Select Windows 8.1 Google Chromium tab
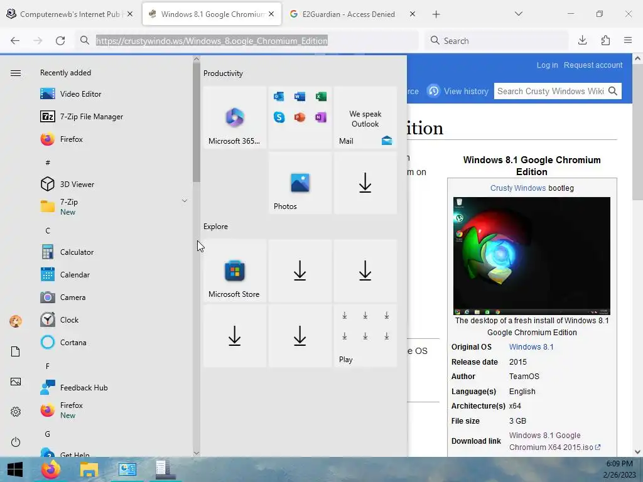The image size is (643, 482). coord(212,14)
